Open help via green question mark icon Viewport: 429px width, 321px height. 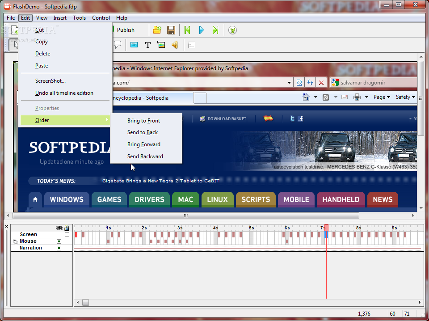(232, 30)
